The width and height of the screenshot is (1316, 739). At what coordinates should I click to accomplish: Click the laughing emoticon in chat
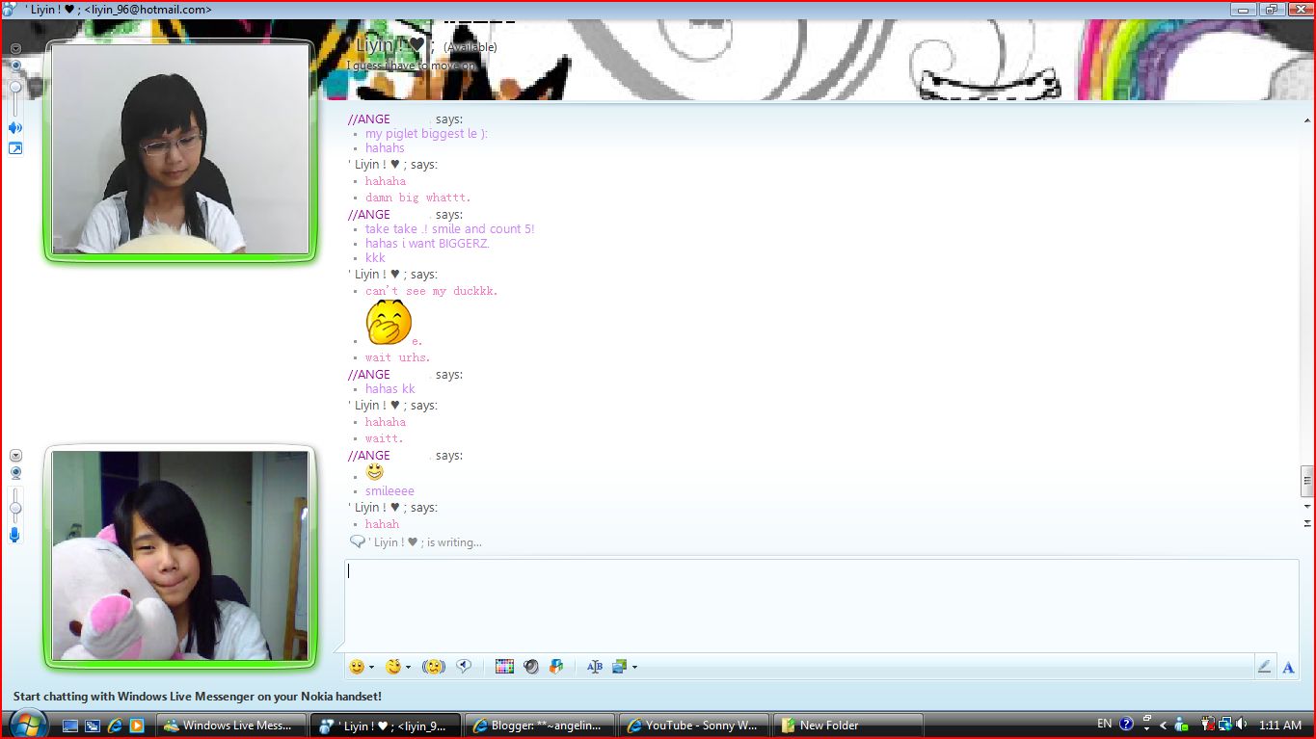click(x=389, y=323)
